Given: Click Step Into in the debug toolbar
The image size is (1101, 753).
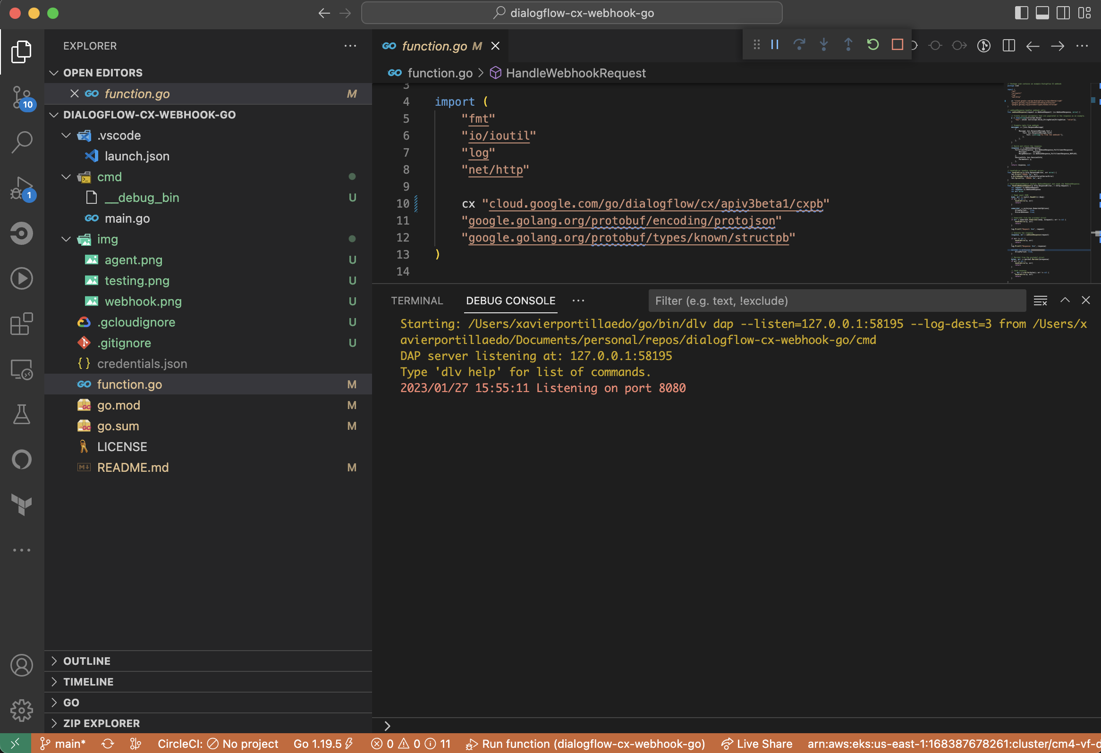Looking at the screenshot, I should [824, 45].
